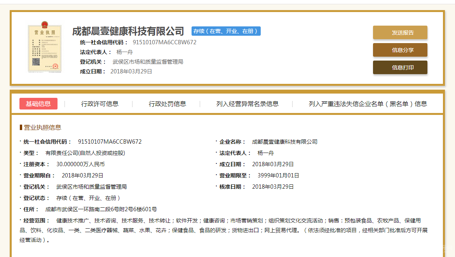
Task: Open the 列入经营异常名录信息 tab
Action: 247,104
